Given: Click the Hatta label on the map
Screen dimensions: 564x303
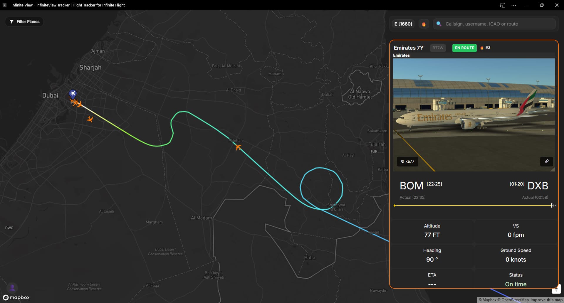Looking at the screenshot, I should (310, 257).
